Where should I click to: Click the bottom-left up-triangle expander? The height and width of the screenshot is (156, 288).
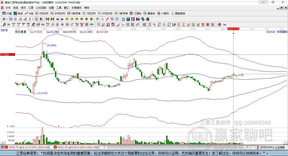3,142
